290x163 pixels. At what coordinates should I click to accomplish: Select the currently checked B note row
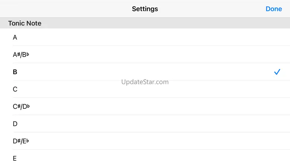(x=145, y=72)
